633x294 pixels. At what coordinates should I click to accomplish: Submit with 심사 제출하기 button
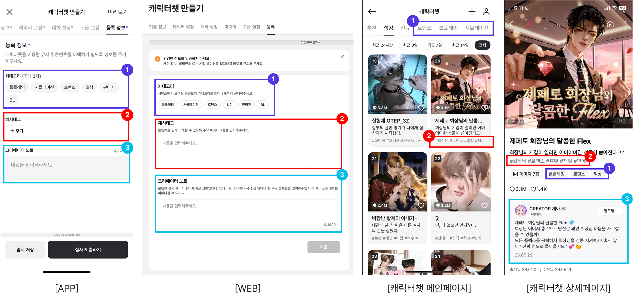coord(88,250)
